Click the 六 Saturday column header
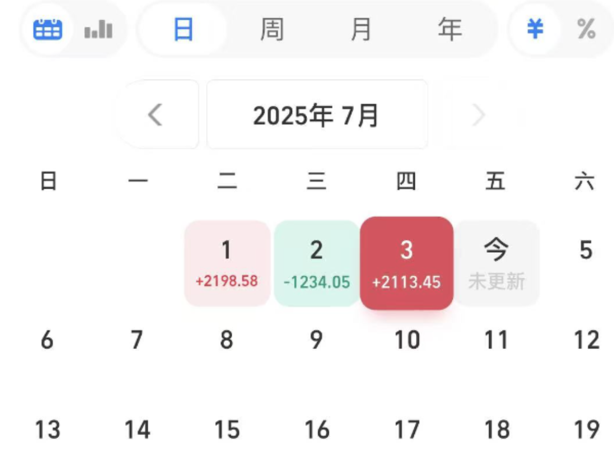The image size is (614, 452). pyautogui.click(x=585, y=181)
